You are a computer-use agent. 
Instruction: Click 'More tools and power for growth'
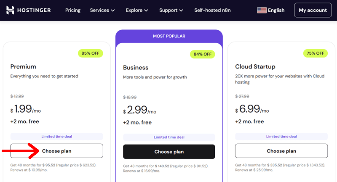[x=155, y=77]
